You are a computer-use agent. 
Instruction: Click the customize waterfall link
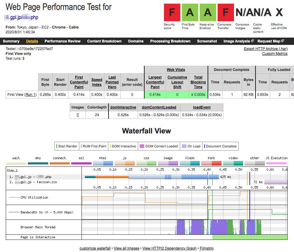[x=95, y=248]
